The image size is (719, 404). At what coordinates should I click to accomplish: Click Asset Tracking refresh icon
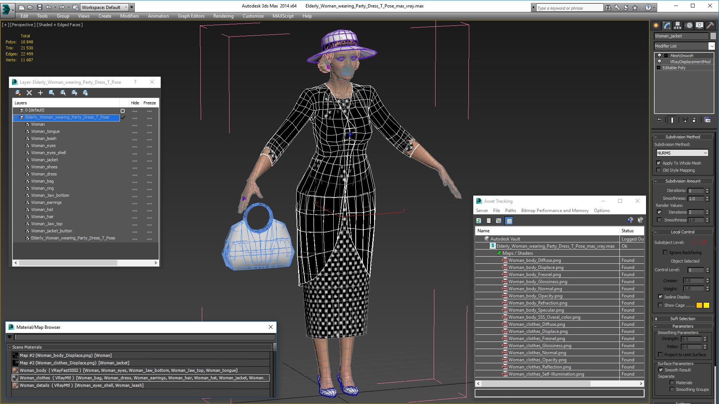pos(479,221)
